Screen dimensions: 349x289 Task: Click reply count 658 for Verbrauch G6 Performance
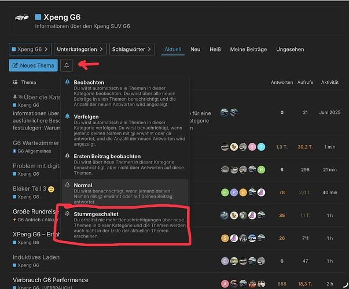[x=282, y=284]
